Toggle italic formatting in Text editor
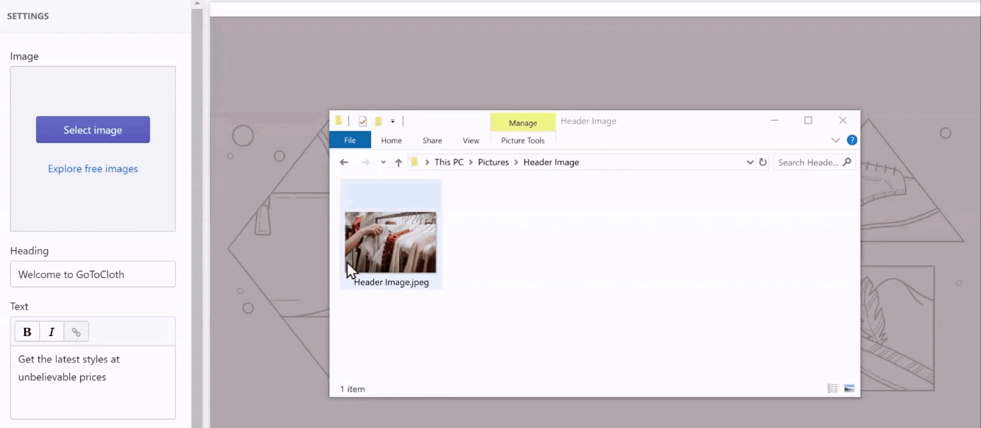This screenshot has height=428, width=981. coord(52,332)
